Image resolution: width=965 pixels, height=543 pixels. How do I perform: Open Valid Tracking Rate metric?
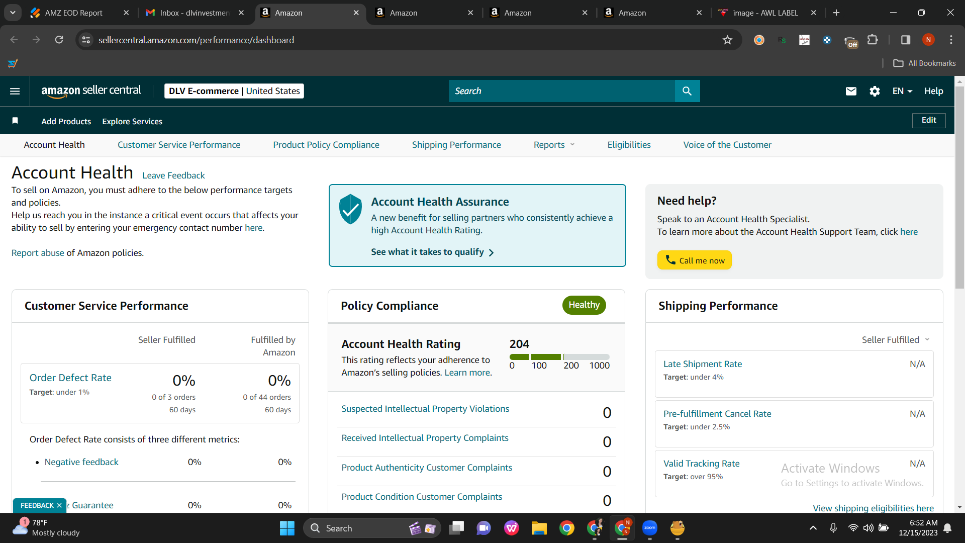tap(702, 464)
